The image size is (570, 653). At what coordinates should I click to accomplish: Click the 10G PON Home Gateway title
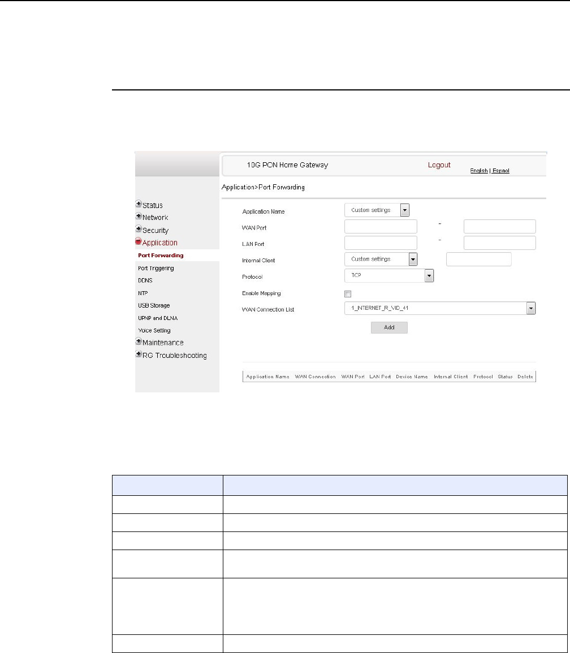(x=287, y=165)
